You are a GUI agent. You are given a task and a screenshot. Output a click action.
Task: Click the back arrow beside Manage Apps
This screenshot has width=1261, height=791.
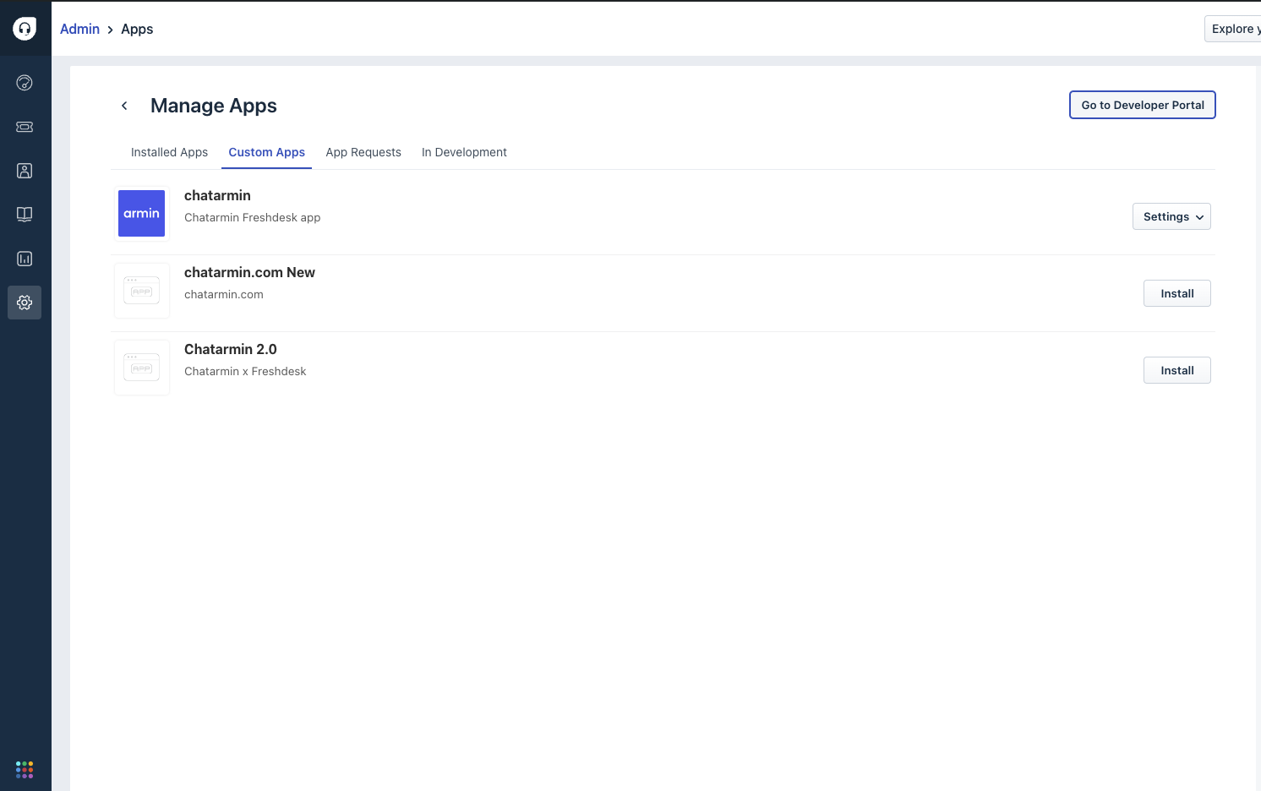[124, 106]
